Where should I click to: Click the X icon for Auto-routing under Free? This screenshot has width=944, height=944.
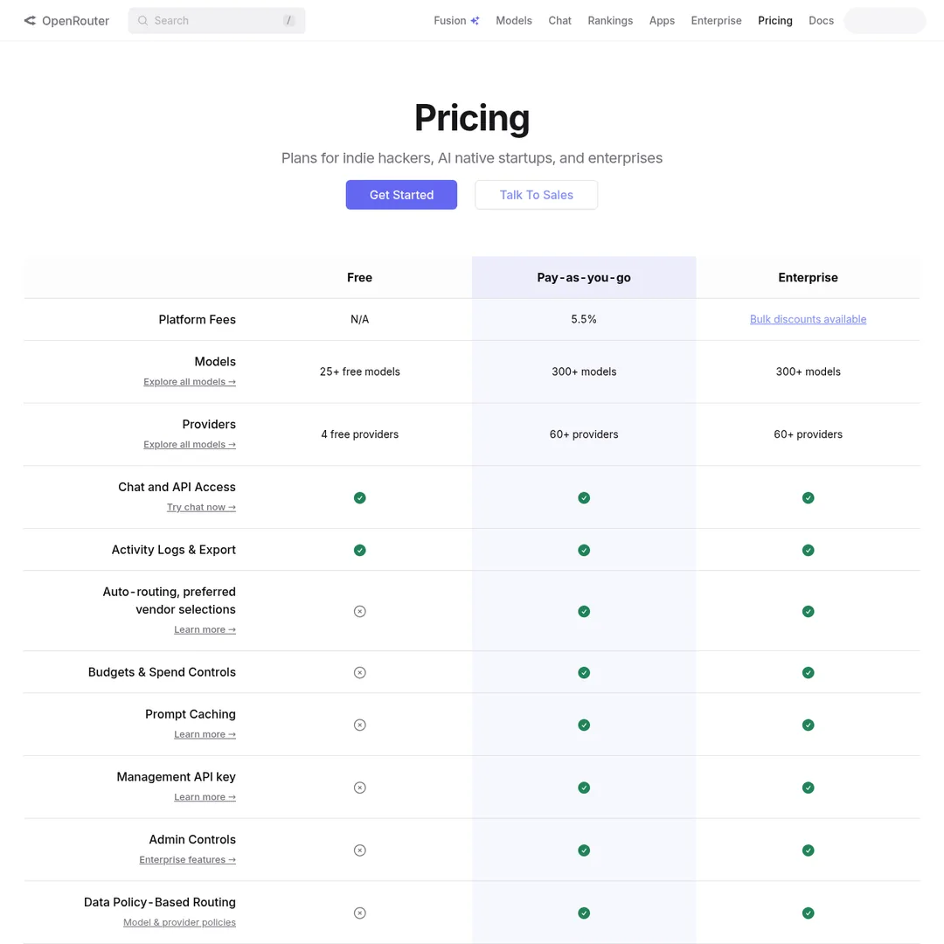click(359, 611)
